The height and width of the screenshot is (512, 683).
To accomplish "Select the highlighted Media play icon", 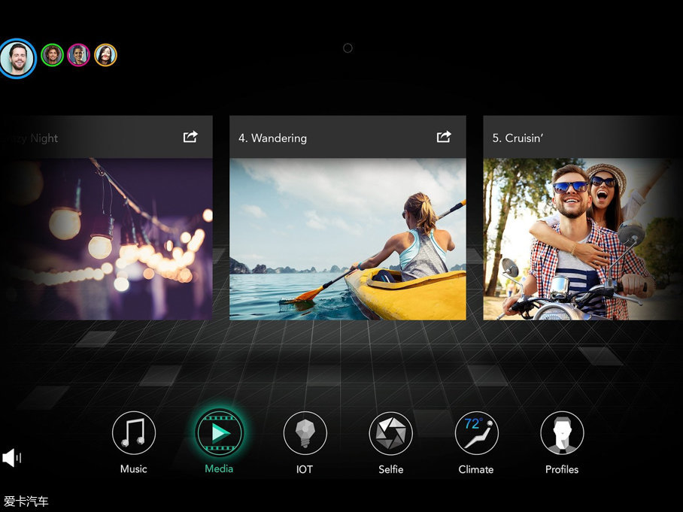I will pos(219,432).
